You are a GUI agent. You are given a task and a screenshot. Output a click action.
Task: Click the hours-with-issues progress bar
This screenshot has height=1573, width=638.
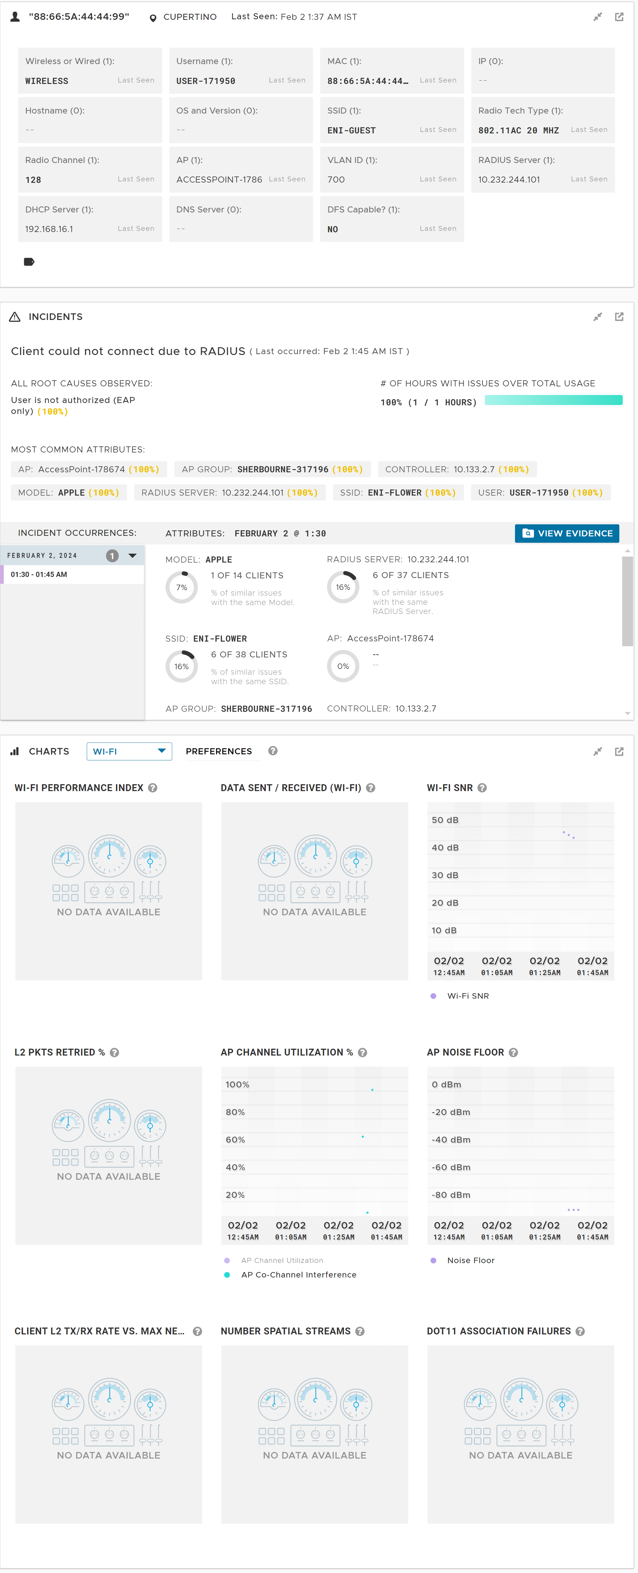pos(553,400)
